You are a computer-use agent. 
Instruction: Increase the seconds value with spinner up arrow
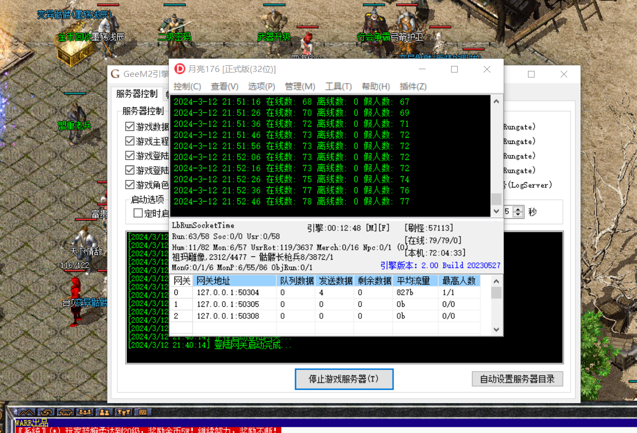(x=518, y=209)
